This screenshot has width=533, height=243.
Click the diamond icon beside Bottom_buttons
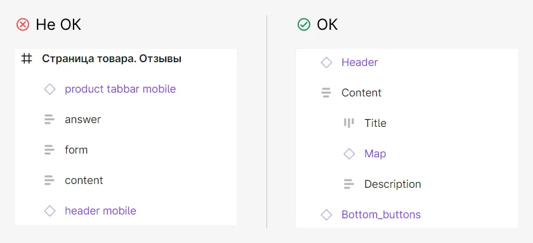point(326,215)
